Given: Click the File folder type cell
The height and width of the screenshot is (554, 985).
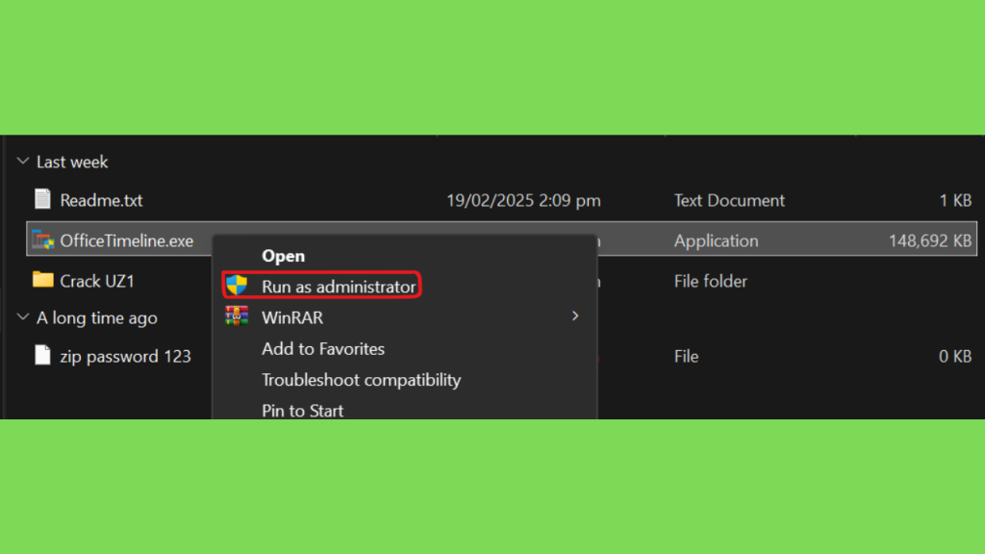Looking at the screenshot, I should tap(711, 281).
